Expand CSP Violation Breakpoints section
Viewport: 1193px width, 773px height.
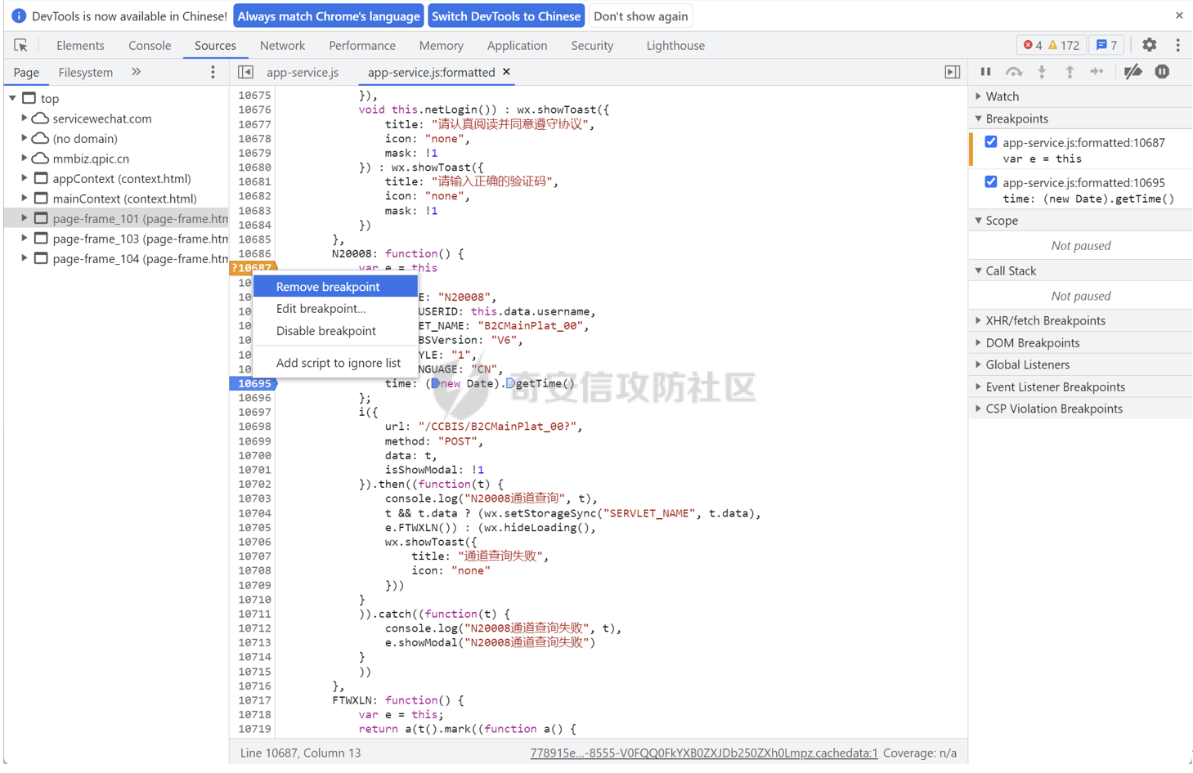coord(1080,409)
